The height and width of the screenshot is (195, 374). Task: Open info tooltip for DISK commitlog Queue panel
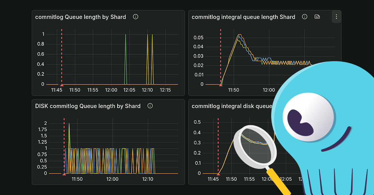click(150, 106)
